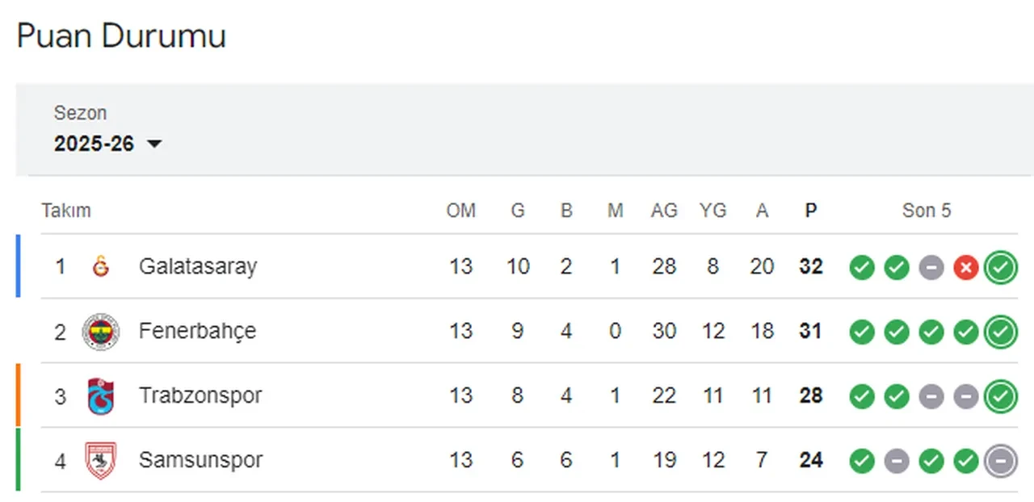Click the Trabzonspor club logo
The image size is (1034, 502).
pos(101,396)
